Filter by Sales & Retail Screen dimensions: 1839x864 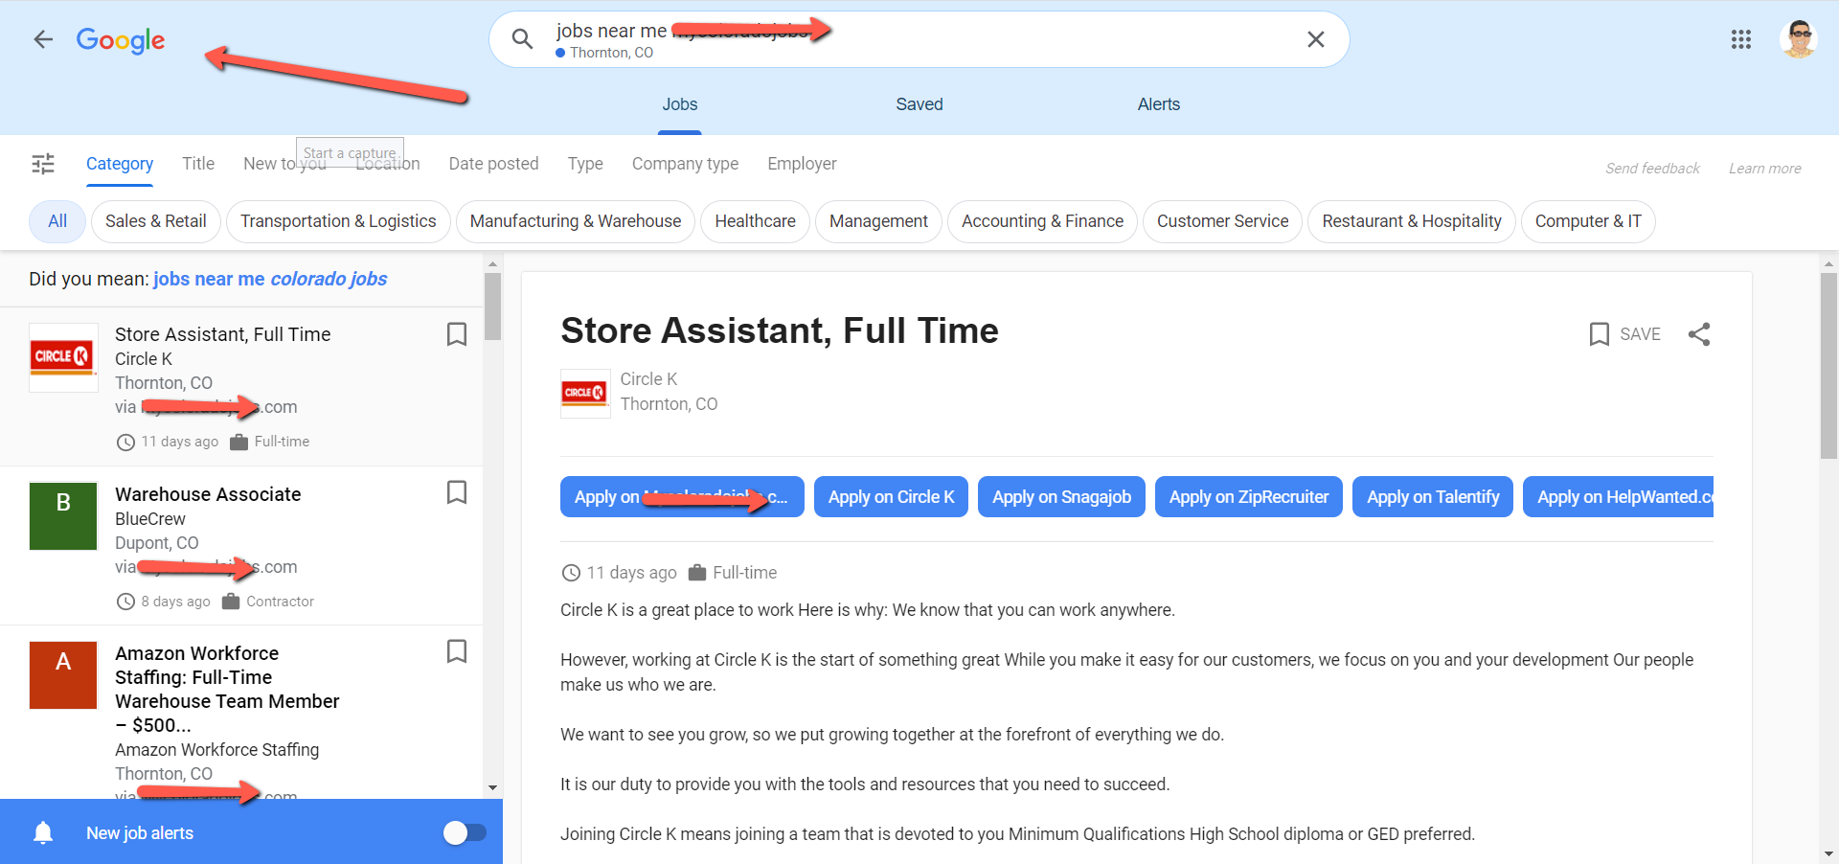156,221
